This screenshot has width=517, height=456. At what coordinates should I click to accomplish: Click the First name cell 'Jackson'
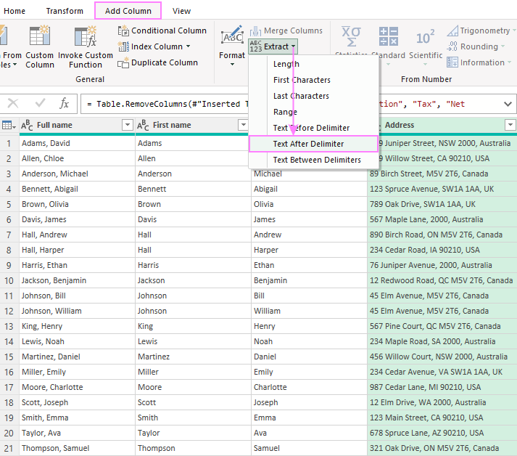pyautogui.click(x=193, y=281)
